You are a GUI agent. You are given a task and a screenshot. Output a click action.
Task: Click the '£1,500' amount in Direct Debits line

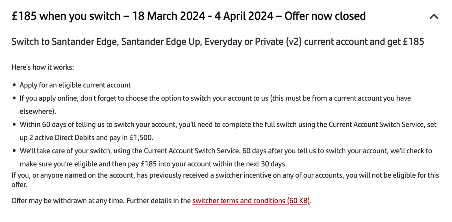coord(141,138)
